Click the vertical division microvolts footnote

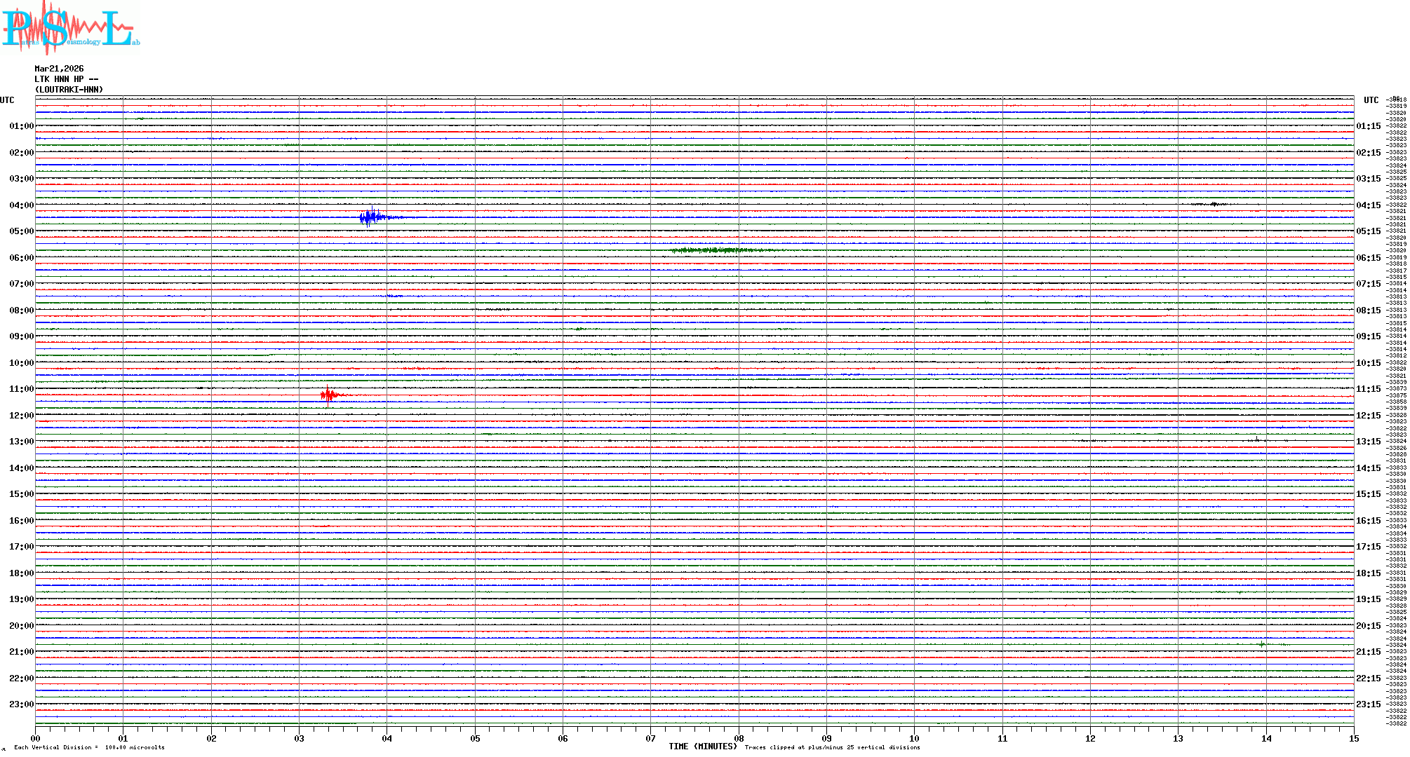coord(89,747)
